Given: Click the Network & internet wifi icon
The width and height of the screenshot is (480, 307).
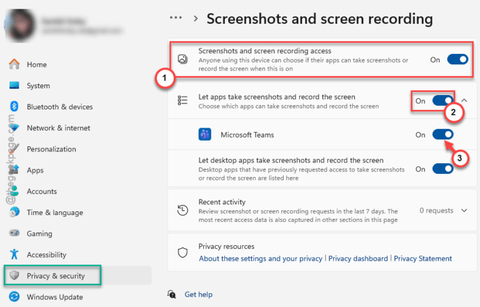Looking at the screenshot, I should [14, 128].
